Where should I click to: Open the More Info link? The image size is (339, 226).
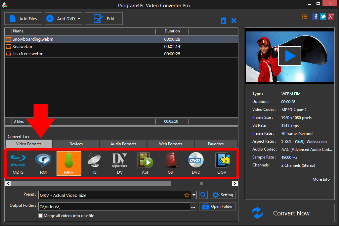[320, 179]
